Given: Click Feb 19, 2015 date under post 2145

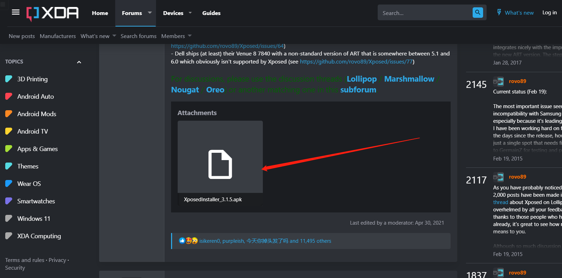Looking at the screenshot, I should tap(508, 159).
